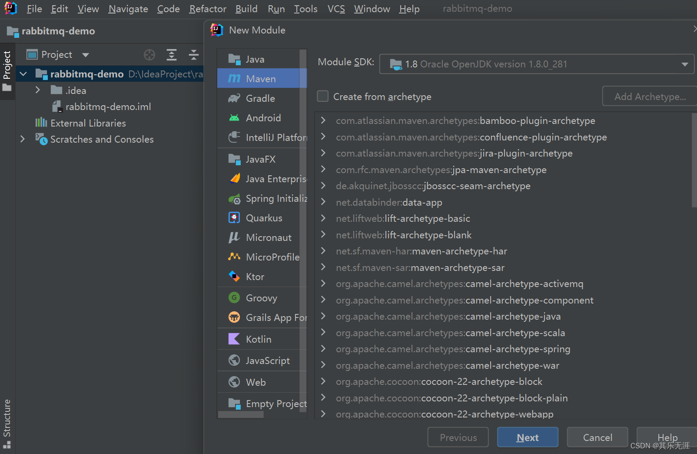
Task: Expand camel-archetype-activemq entry
Action: tap(323, 284)
